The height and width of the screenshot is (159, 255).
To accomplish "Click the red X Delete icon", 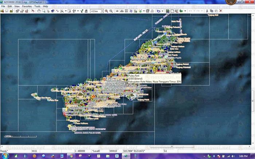I will (x=221, y=11).
